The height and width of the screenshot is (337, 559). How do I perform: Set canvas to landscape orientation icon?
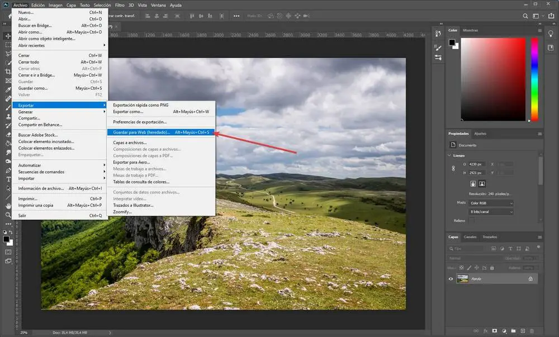click(482, 184)
